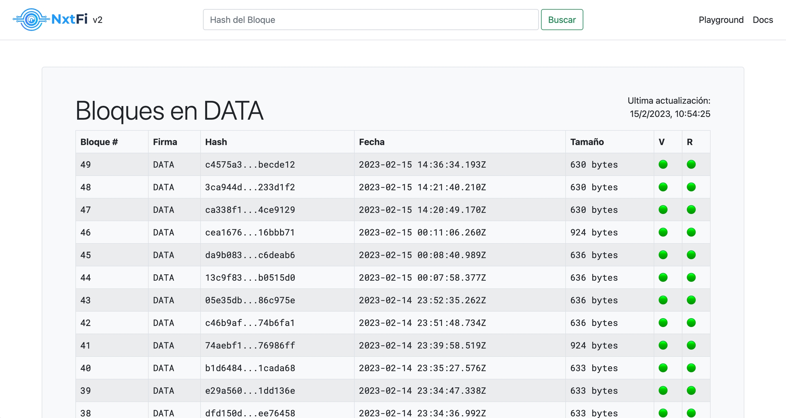Click the NxtFi logo icon
The image size is (786, 418).
pyautogui.click(x=31, y=20)
